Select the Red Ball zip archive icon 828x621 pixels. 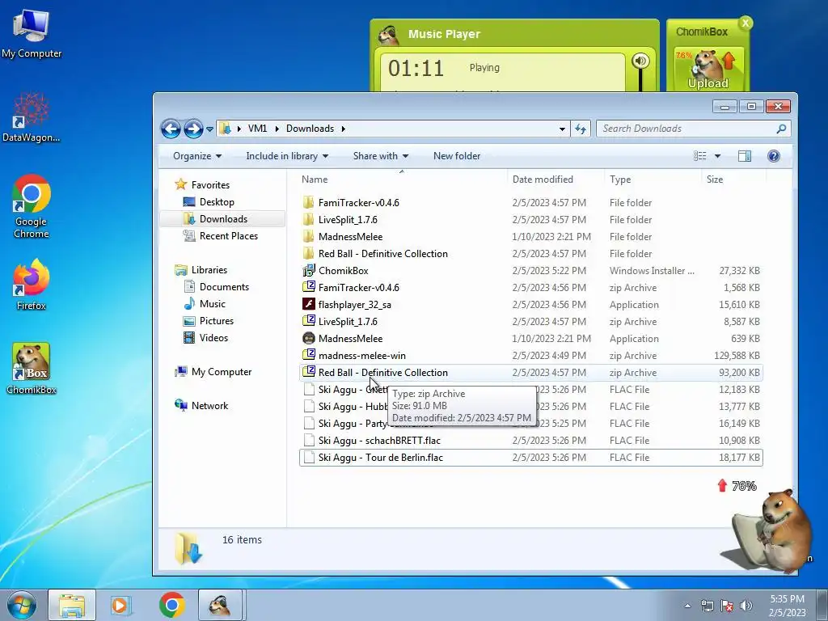pos(308,372)
